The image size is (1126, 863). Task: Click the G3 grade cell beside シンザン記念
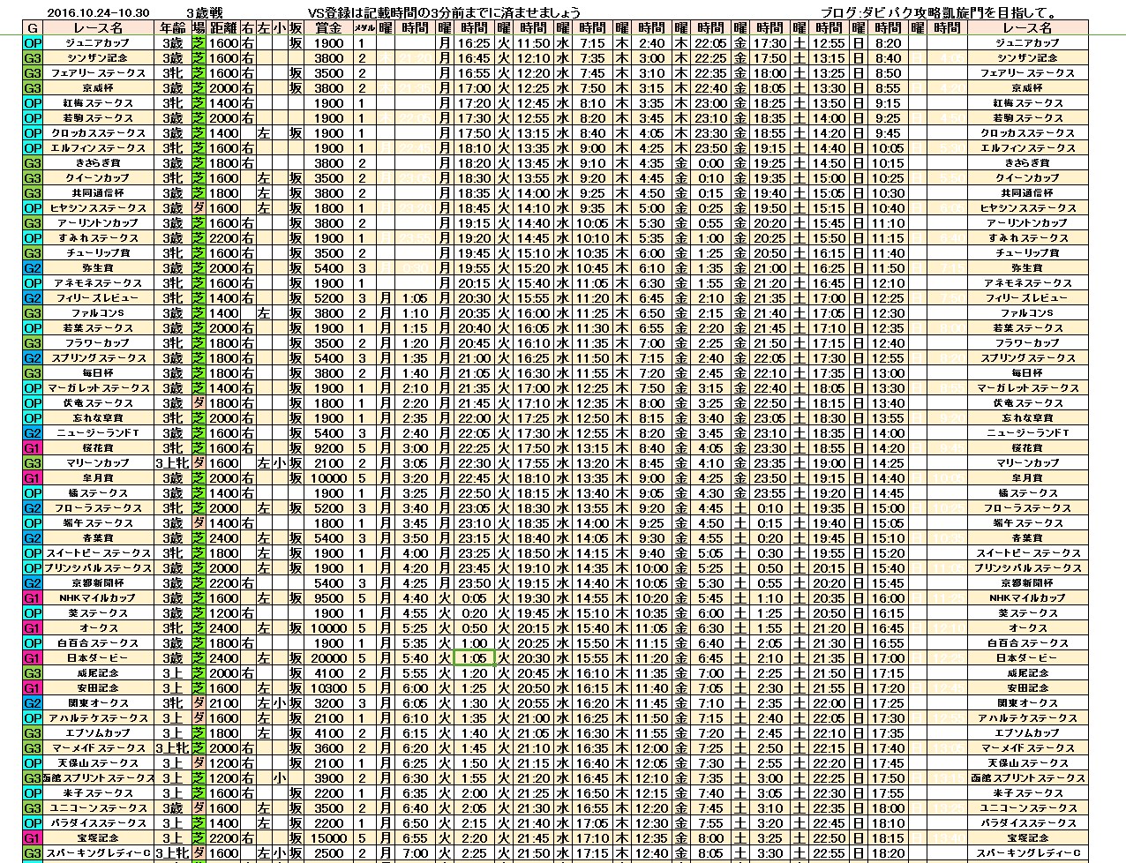click(x=33, y=58)
